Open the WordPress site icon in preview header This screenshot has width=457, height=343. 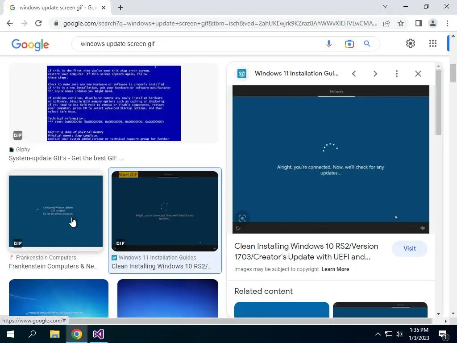pos(242,74)
